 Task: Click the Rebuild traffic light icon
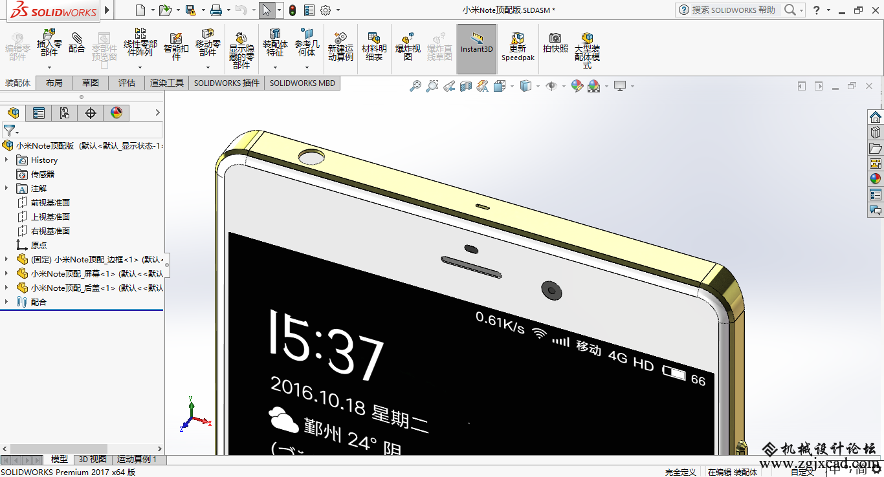coord(293,10)
